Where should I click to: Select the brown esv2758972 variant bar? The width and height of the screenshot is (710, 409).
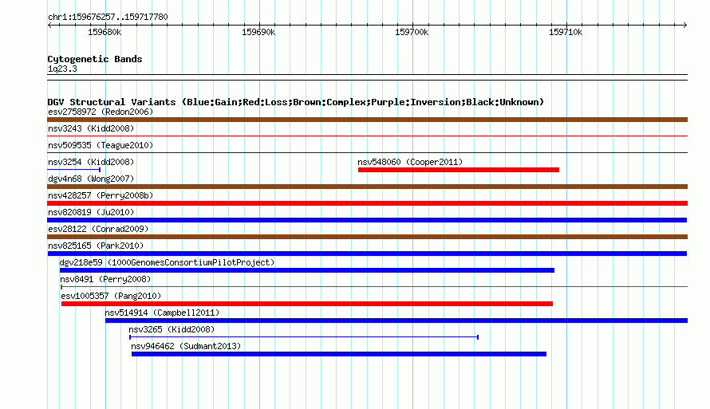click(x=367, y=120)
